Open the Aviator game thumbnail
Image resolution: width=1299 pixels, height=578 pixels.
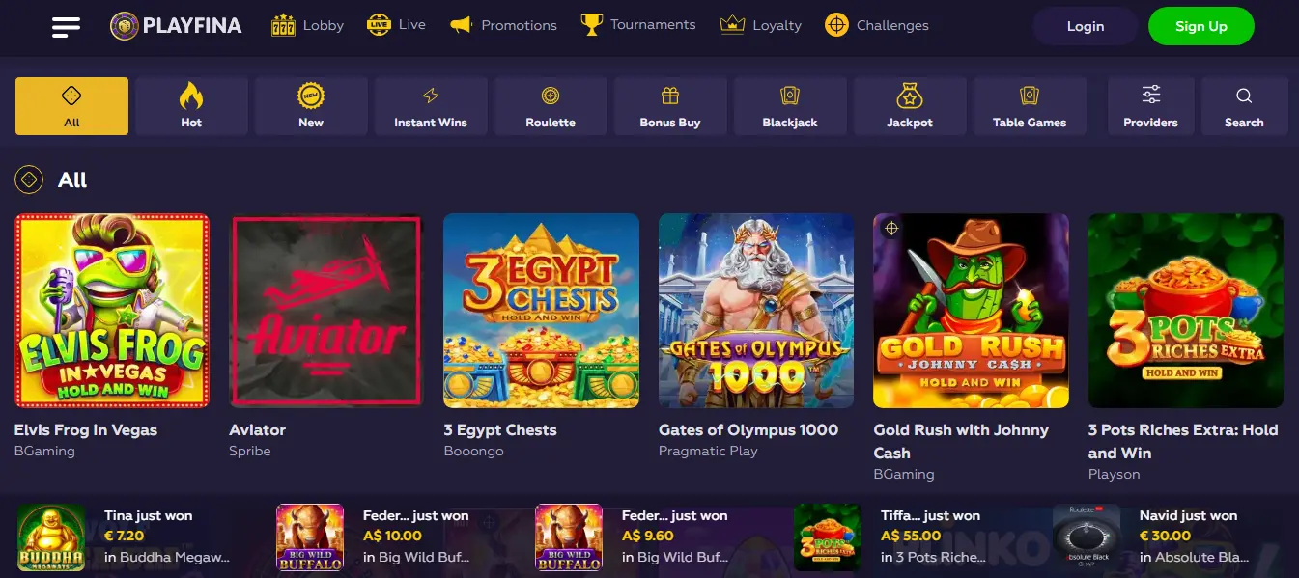coord(326,311)
